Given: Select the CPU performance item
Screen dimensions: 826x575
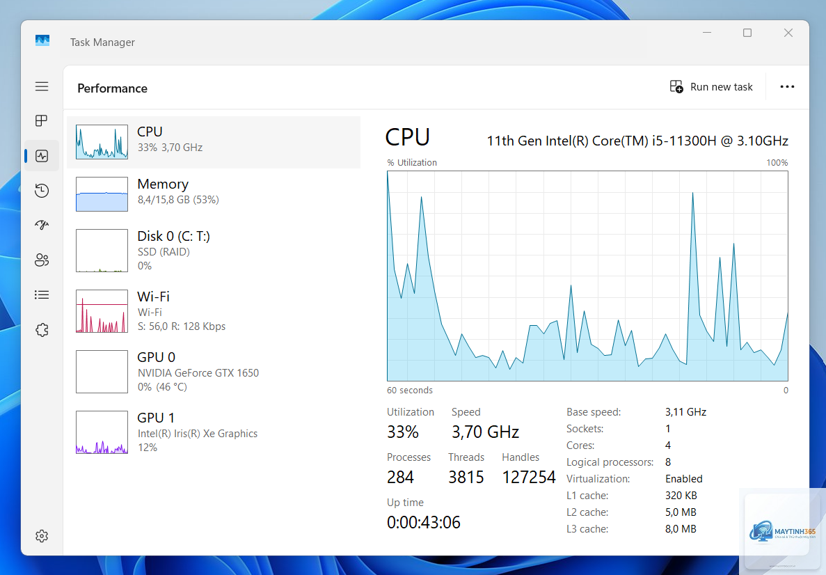Looking at the screenshot, I should point(214,142).
